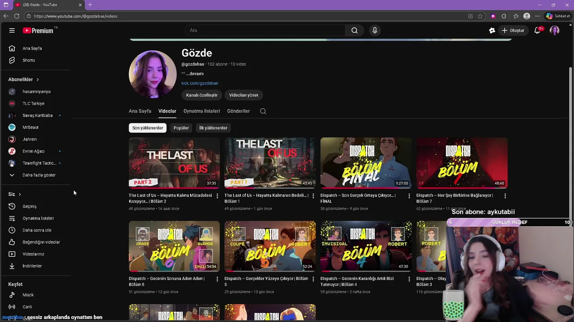Open the YouTube guide hamburger menu
Viewport: 574px width, 322px height.
tap(12, 30)
